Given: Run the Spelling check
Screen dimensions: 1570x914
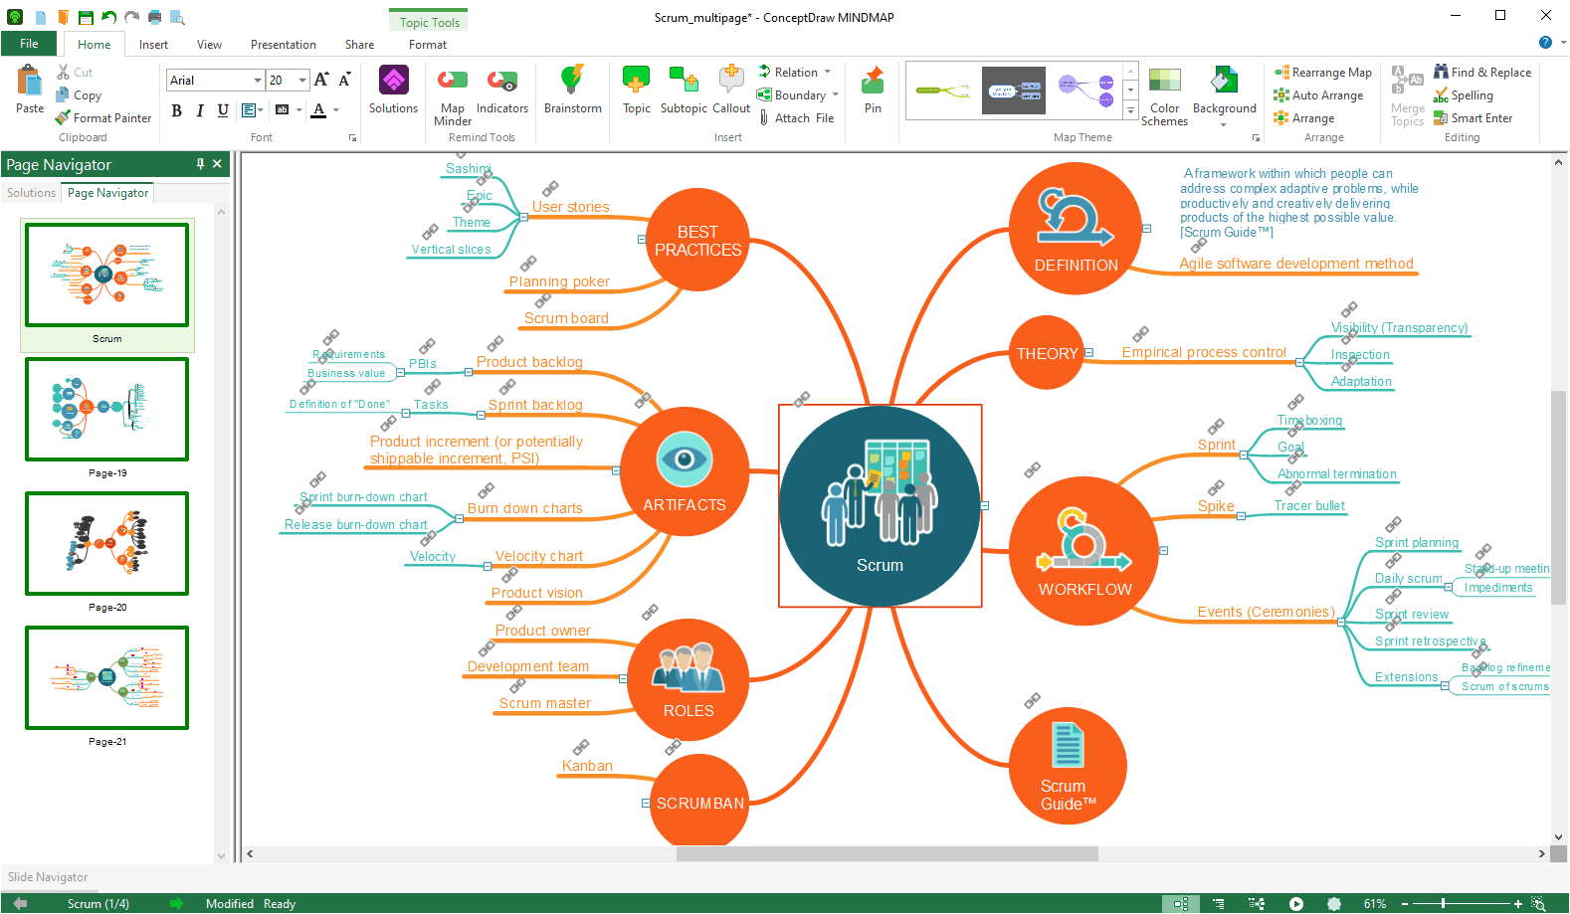Looking at the screenshot, I should (x=1464, y=95).
